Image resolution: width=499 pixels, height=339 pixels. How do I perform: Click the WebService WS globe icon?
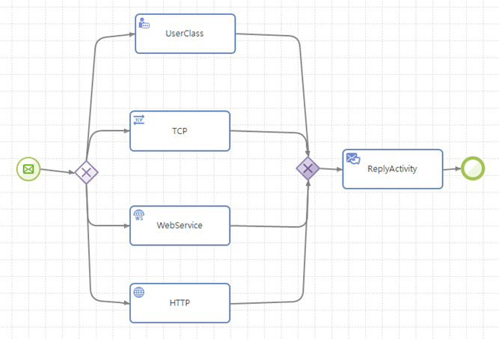(138, 215)
